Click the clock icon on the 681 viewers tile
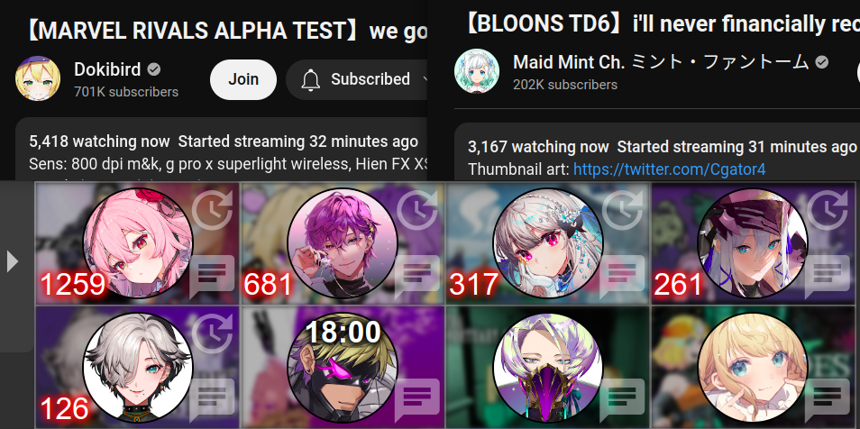The height and width of the screenshot is (429, 860). tap(416, 210)
